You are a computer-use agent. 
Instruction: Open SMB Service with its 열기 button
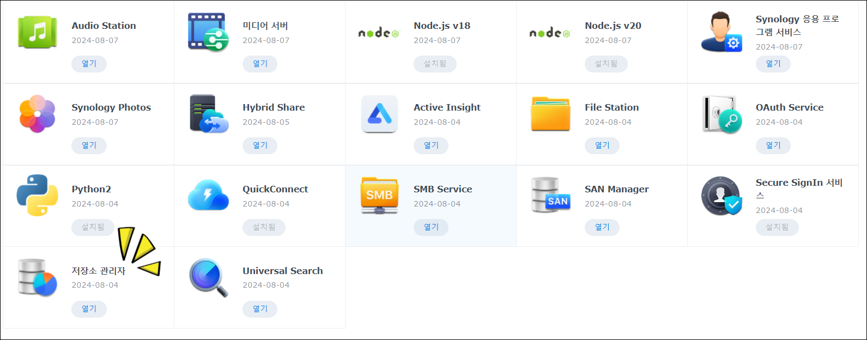coord(431,227)
